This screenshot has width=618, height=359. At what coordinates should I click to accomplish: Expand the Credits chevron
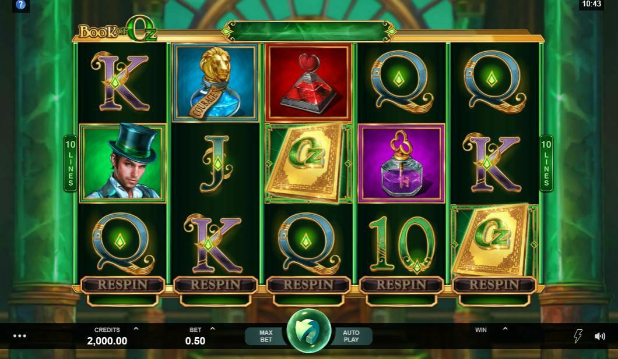136,329
